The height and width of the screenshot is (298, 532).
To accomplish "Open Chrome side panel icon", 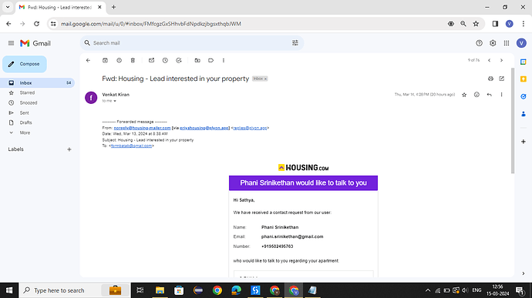I will point(495,24).
